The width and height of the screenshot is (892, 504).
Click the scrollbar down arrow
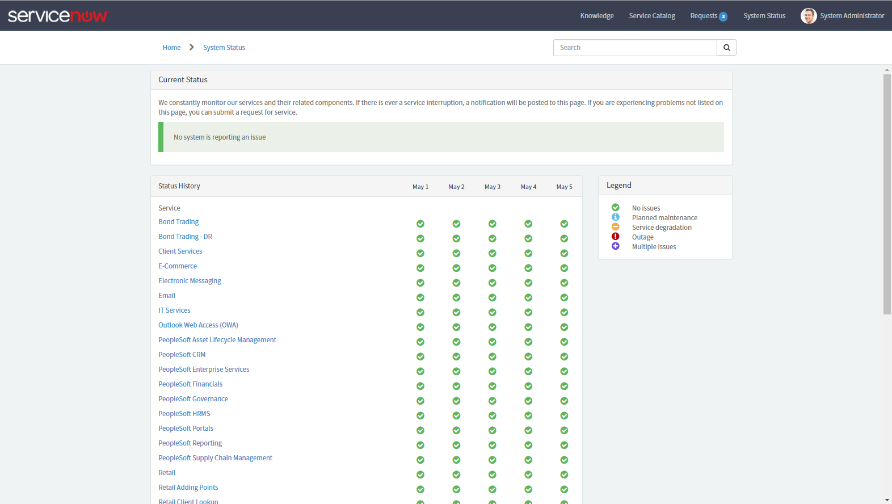click(887, 500)
